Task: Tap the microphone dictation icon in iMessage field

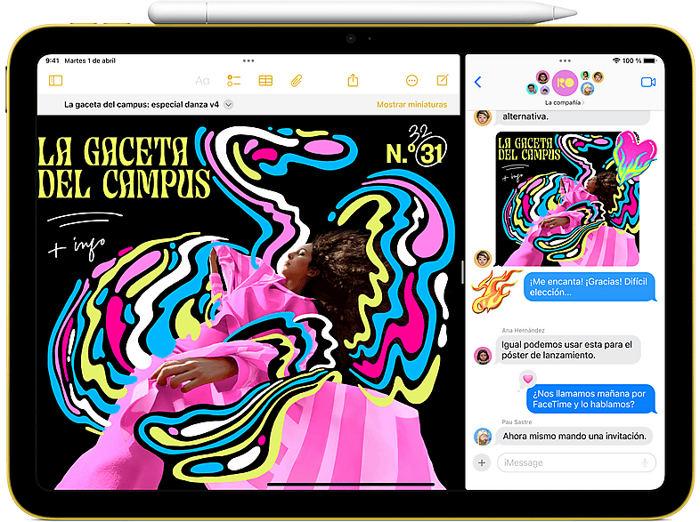Action: [x=644, y=462]
